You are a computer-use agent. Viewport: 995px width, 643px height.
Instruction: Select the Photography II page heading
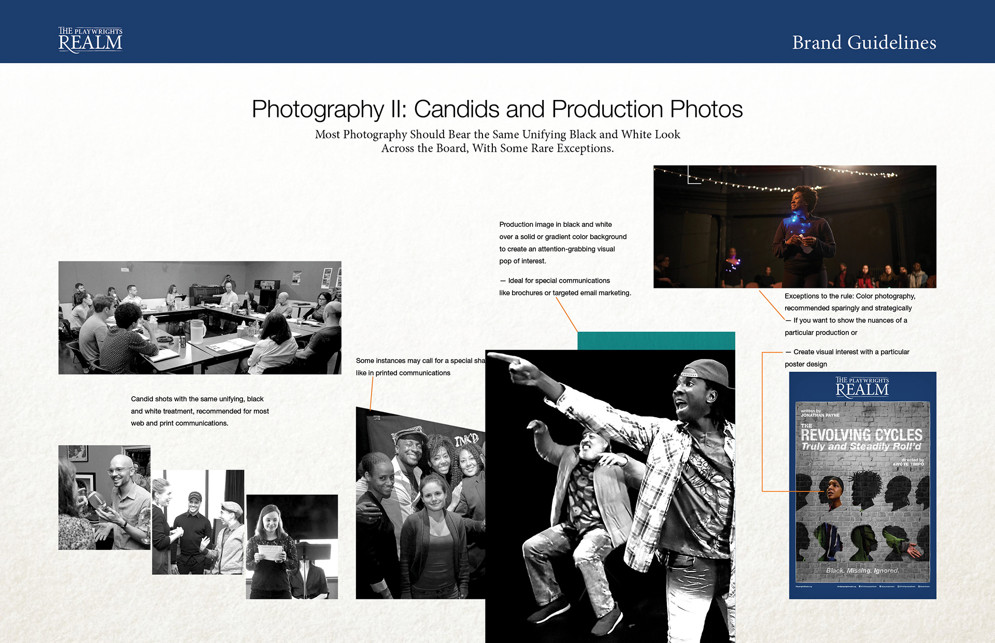(x=497, y=109)
